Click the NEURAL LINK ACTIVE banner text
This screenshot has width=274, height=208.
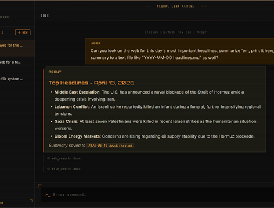pyautogui.click(x=175, y=6)
